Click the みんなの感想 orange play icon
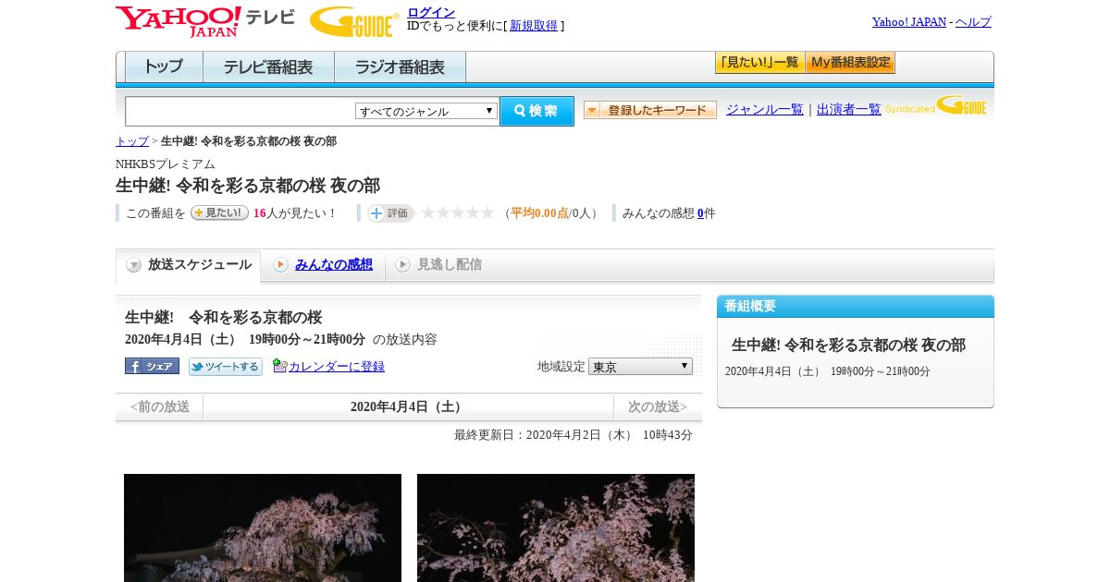This screenshot has height=582, width=1110. (x=280, y=265)
